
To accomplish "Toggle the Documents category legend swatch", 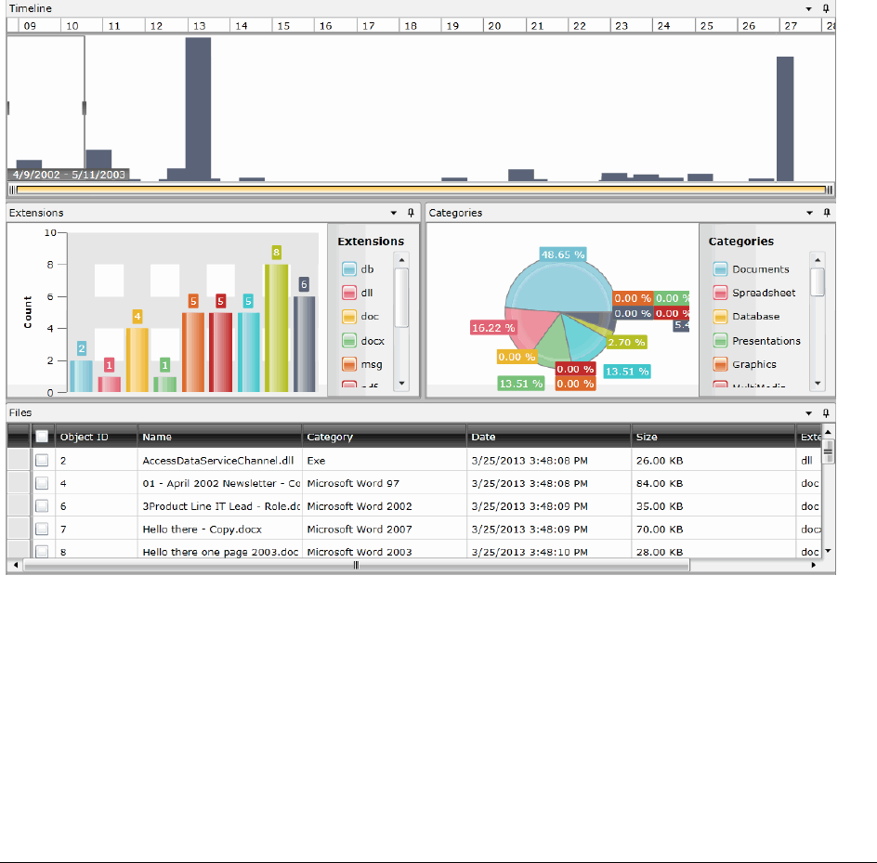I will [720, 269].
